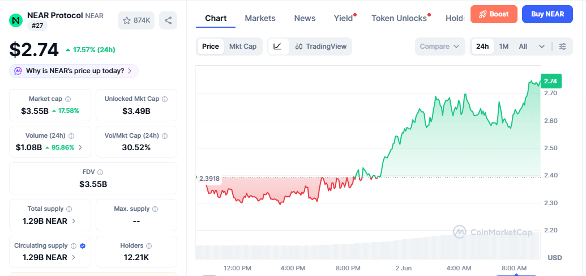Click the info icon next to Unlocked Mkt Cap
Screen dimensions: 586x276
tap(165, 99)
